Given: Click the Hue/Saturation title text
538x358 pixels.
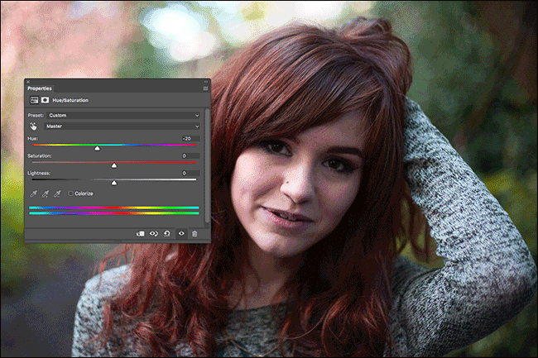Looking at the screenshot, I should pos(70,100).
